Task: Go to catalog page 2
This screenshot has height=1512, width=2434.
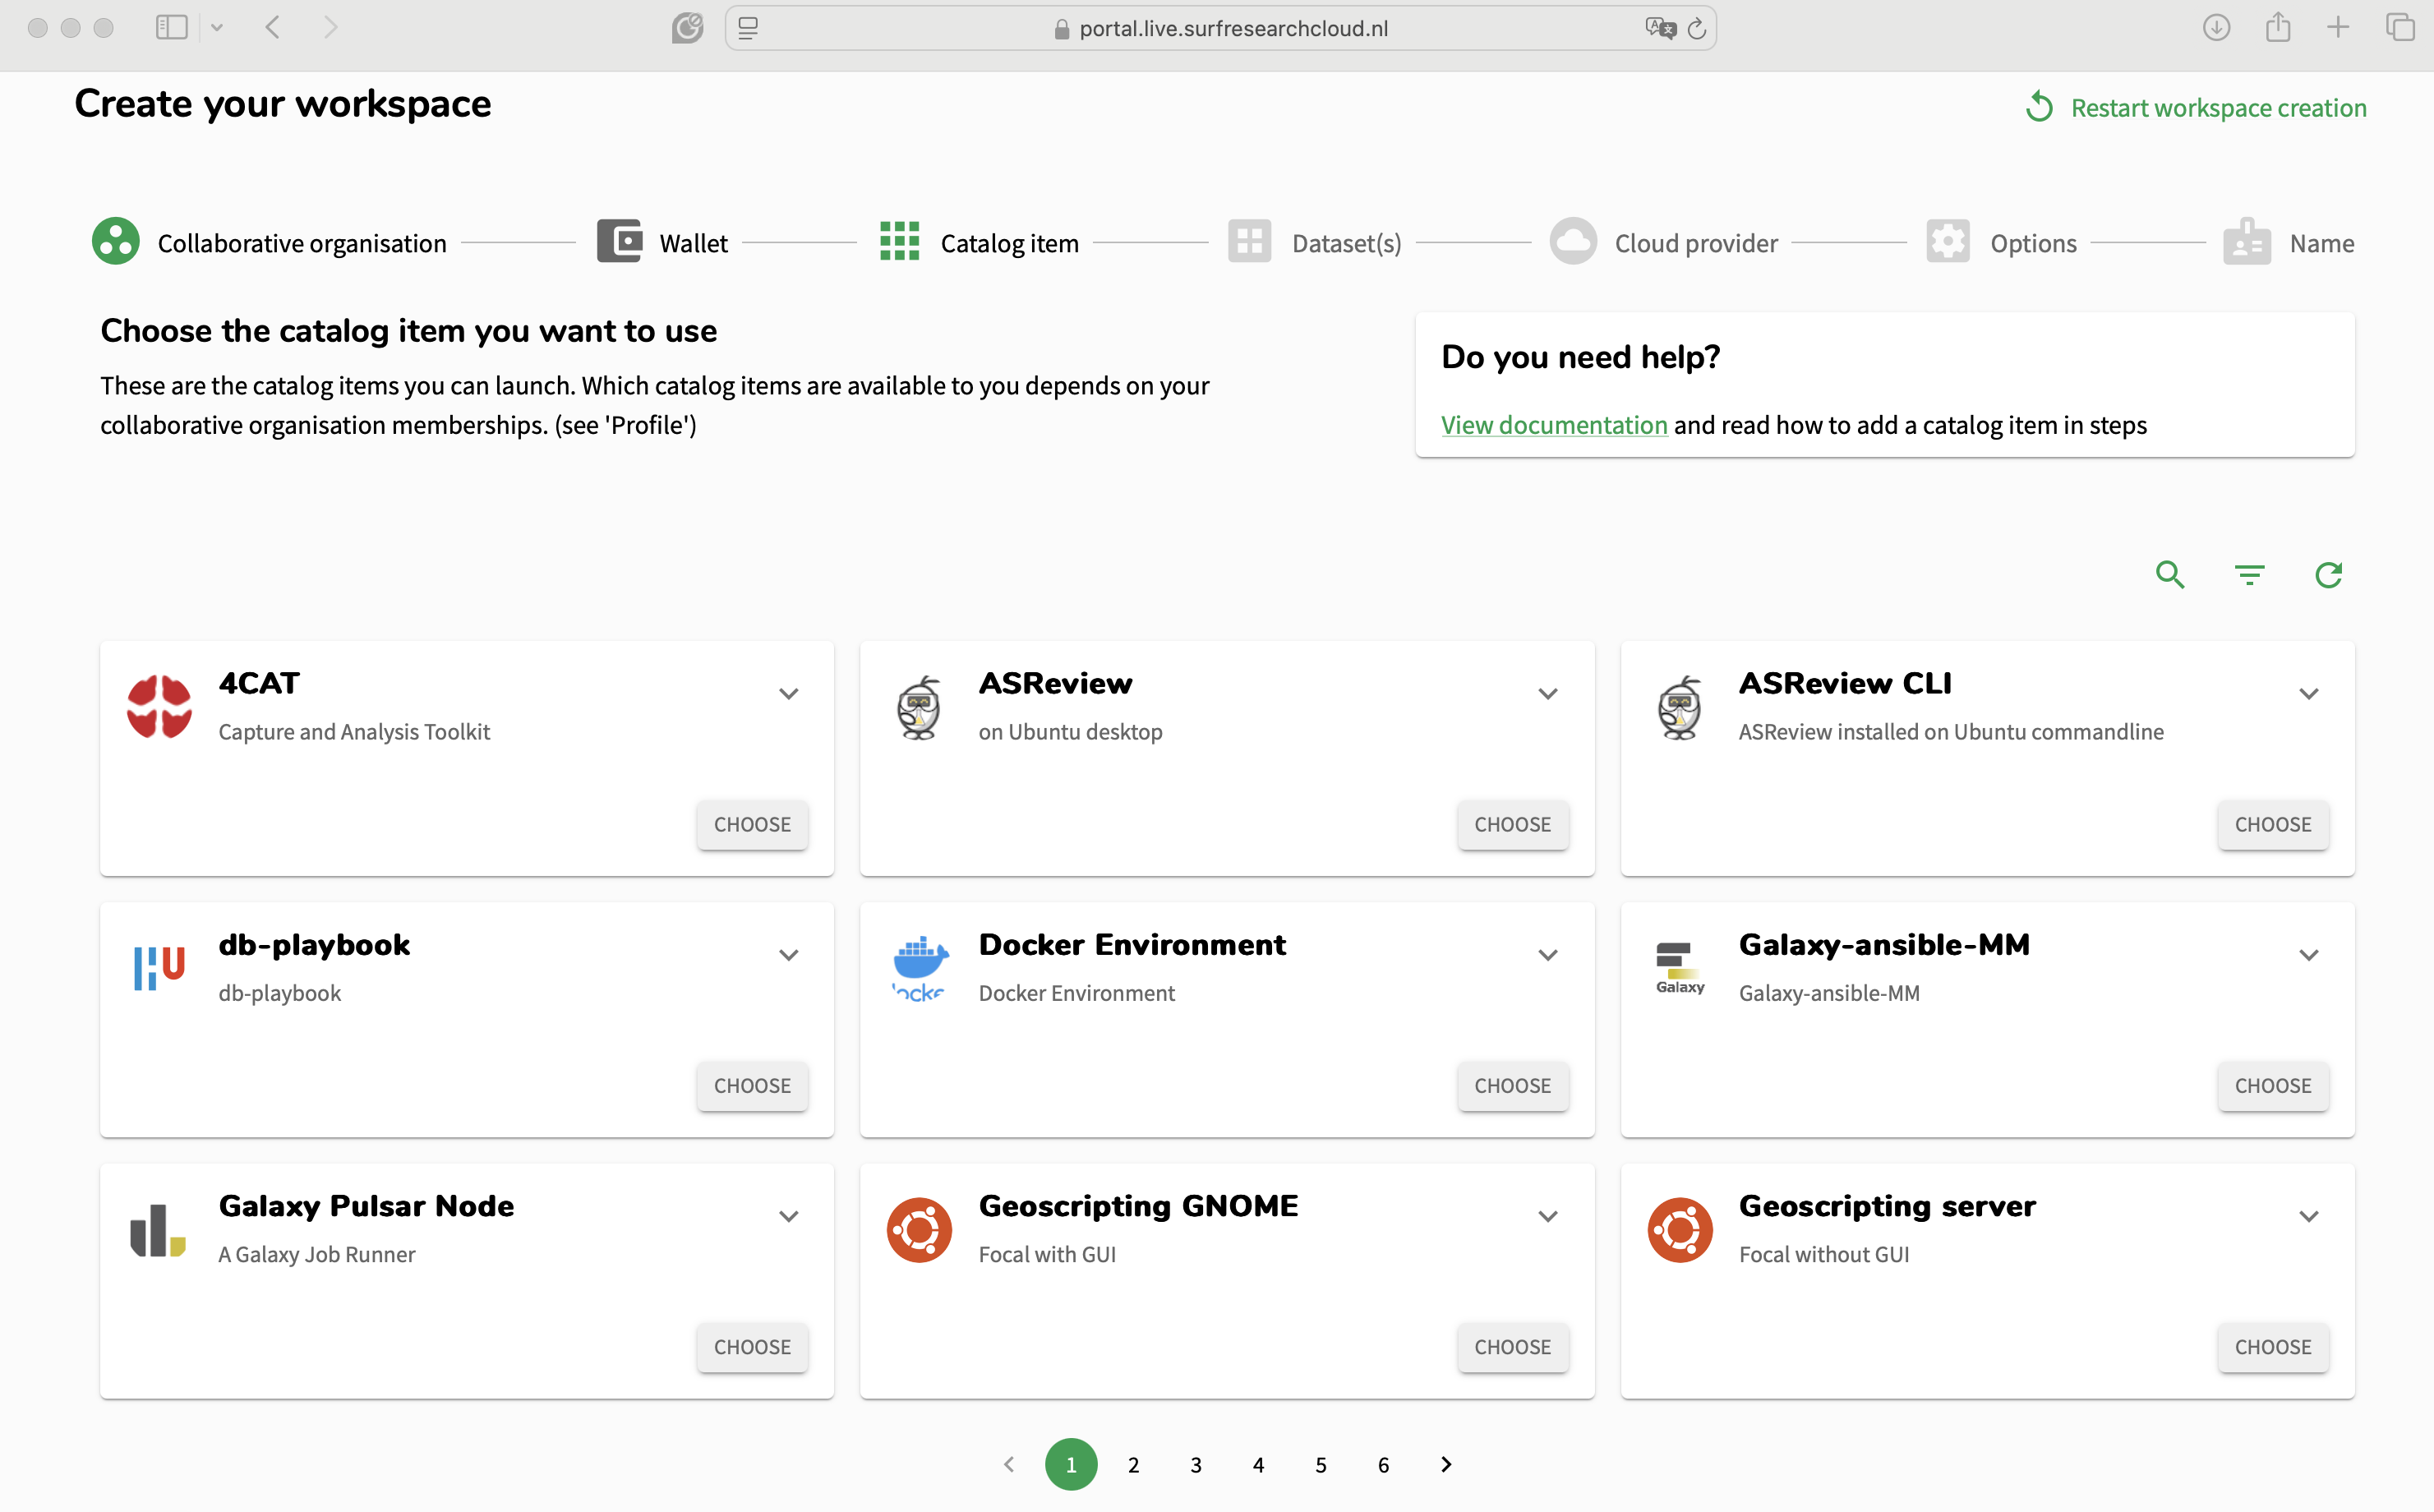Action: click(x=1133, y=1464)
